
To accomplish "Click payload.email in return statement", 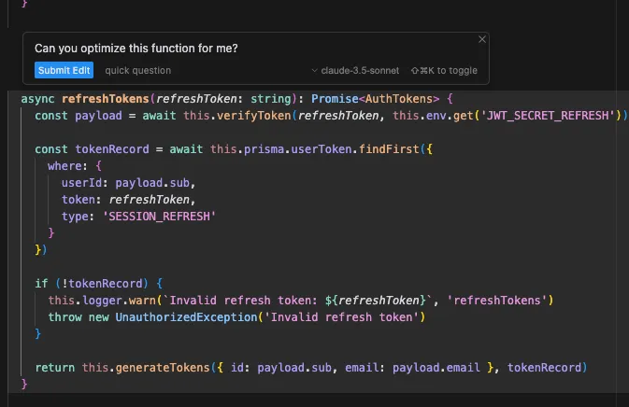I will click(x=436, y=368).
